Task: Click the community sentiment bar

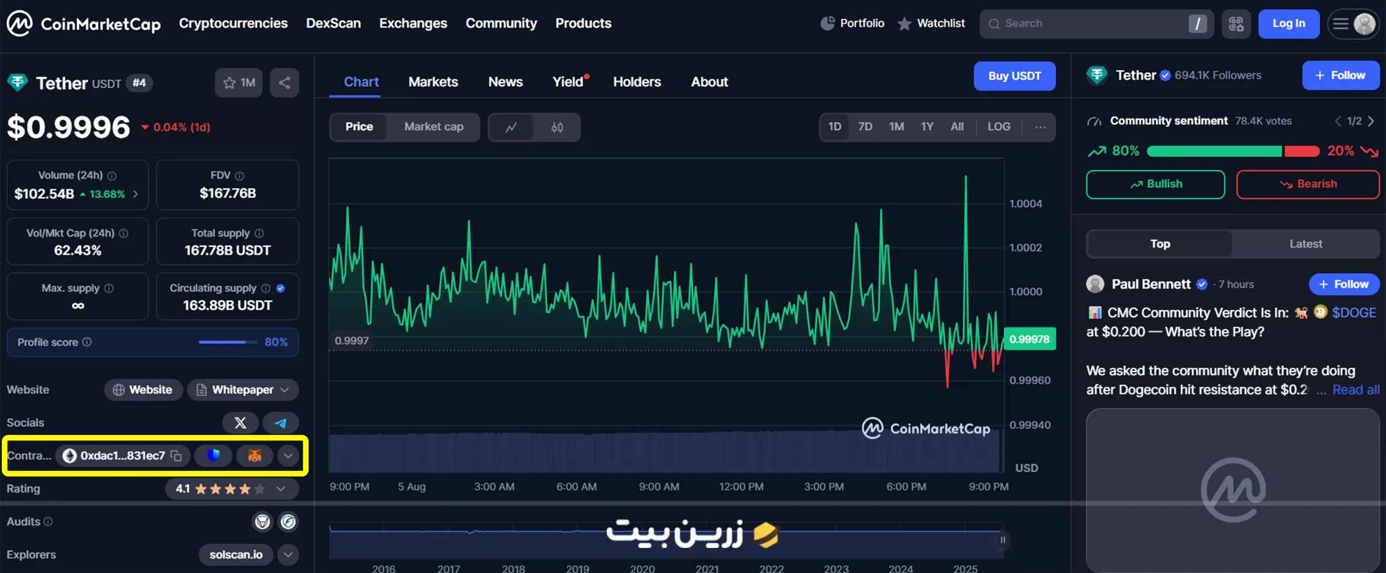Action: pos(1233,151)
